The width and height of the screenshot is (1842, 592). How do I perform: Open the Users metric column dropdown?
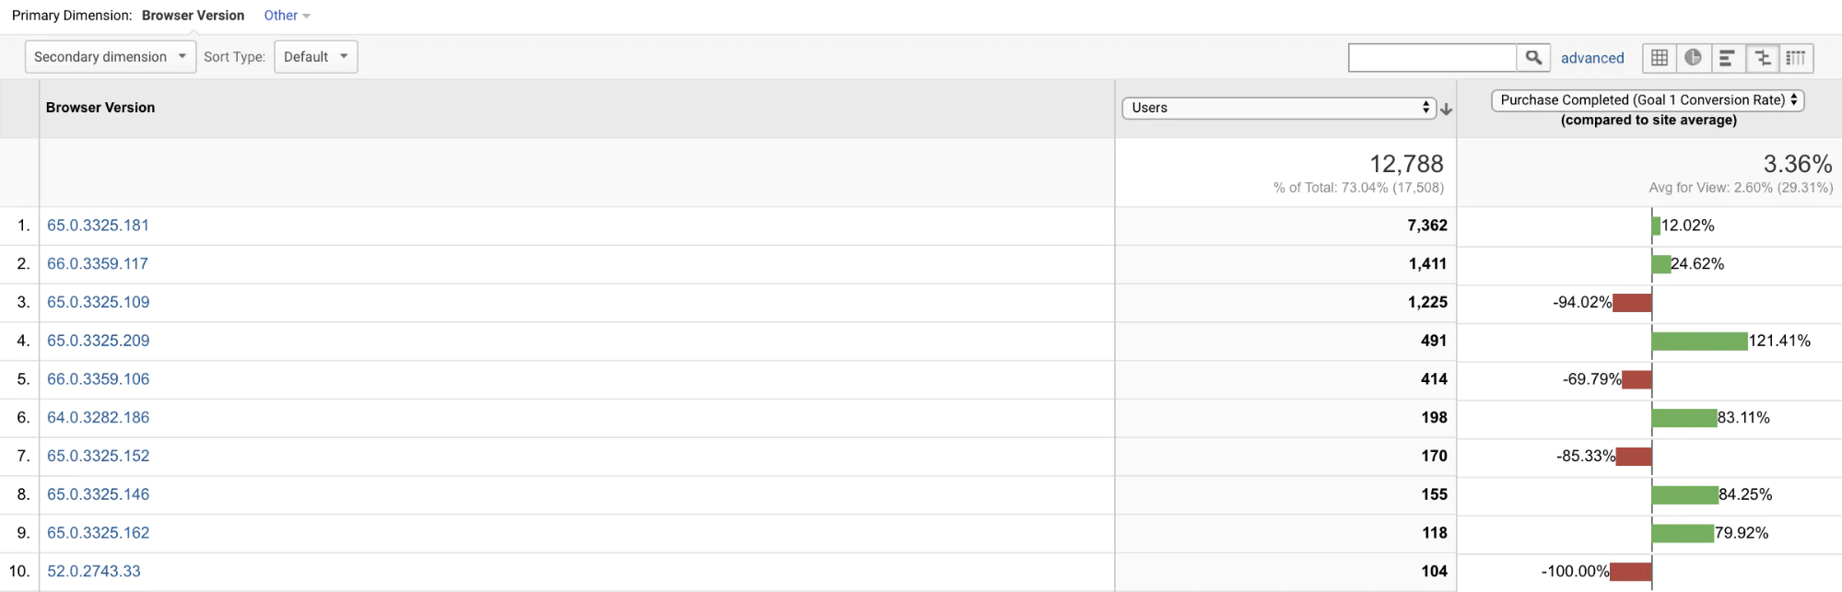tap(1279, 108)
